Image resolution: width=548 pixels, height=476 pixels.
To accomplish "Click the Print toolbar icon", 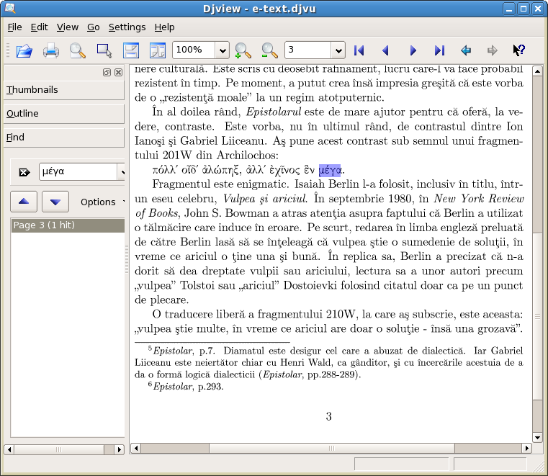I will click(x=51, y=50).
